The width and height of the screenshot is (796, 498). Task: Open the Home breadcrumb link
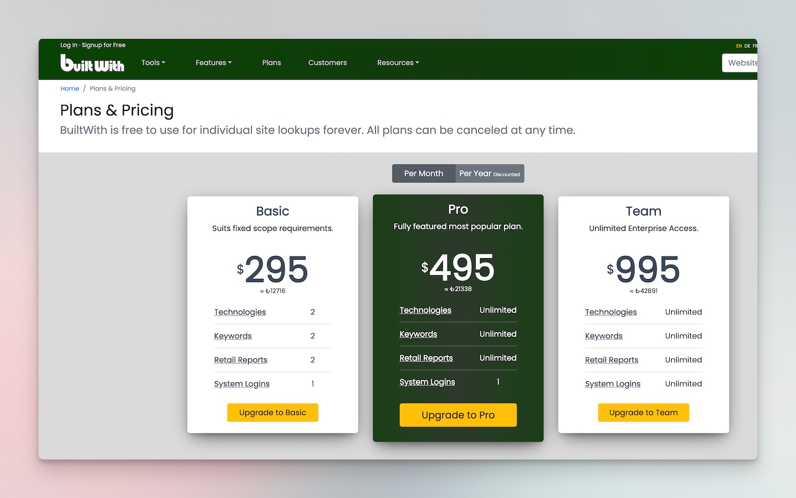coord(70,88)
